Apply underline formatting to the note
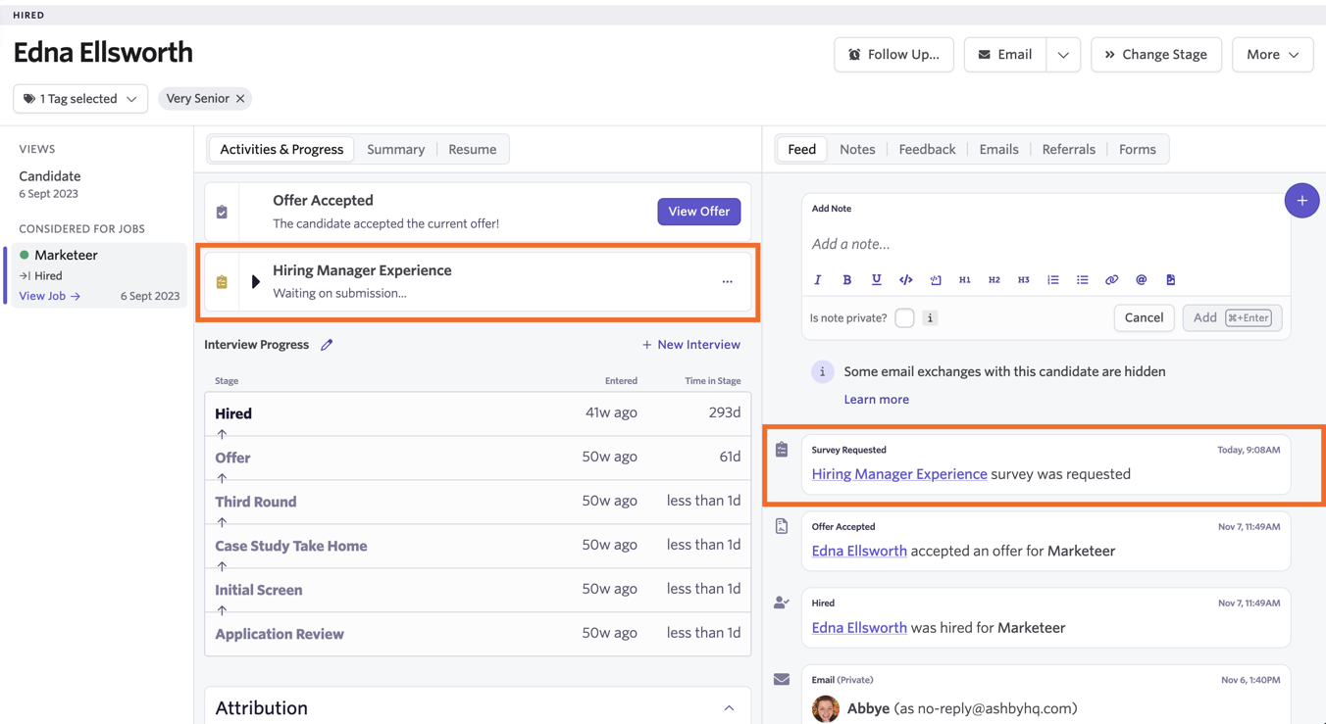This screenshot has height=724, width=1326. [877, 280]
